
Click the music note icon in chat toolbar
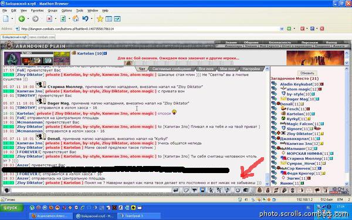228,190
